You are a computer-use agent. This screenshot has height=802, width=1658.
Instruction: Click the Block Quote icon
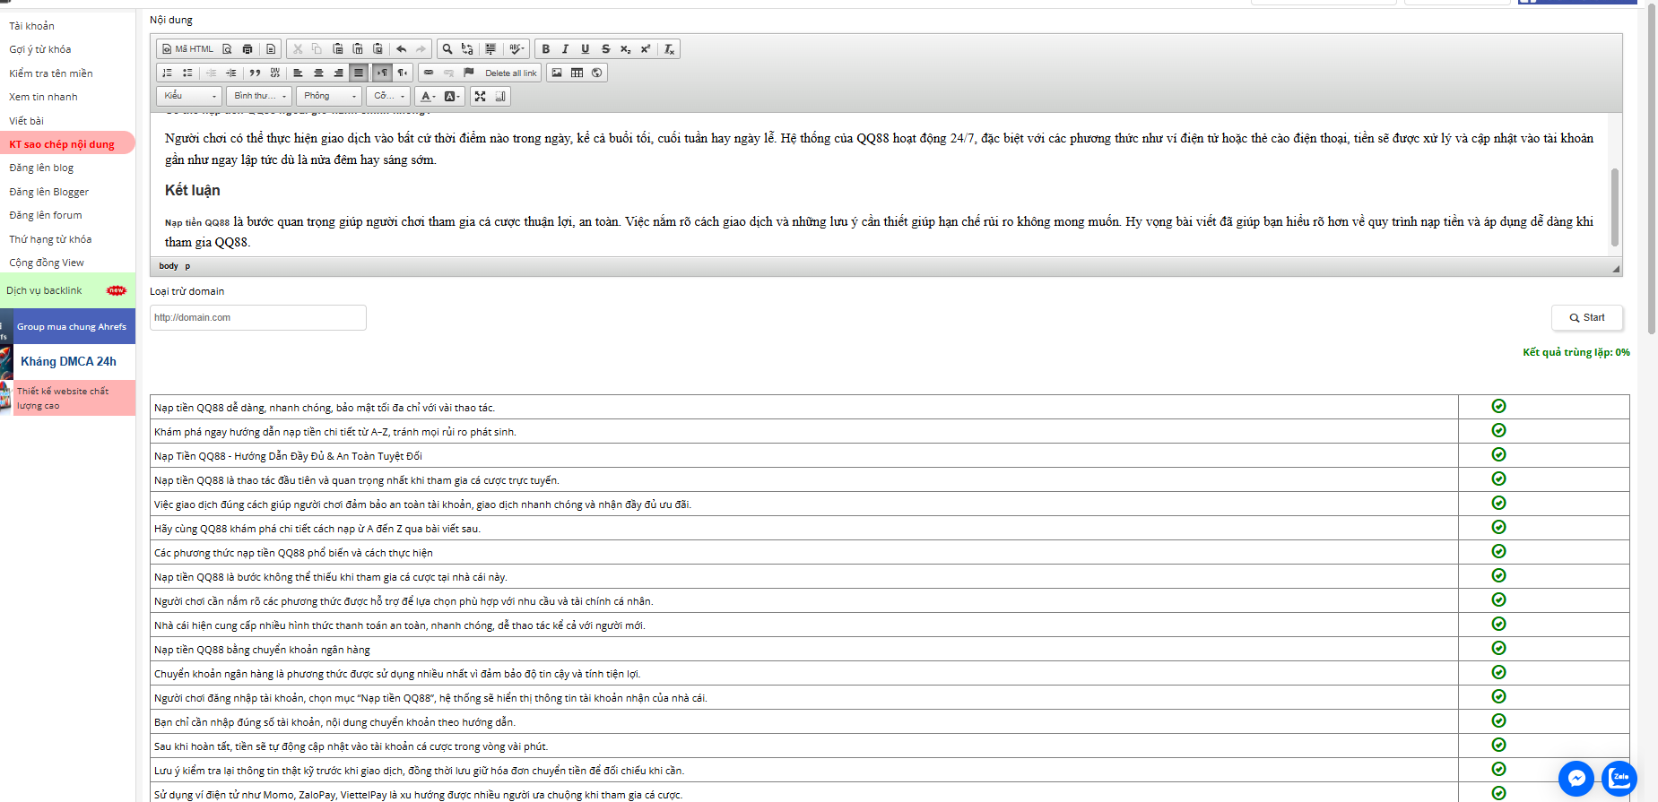pyautogui.click(x=255, y=73)
